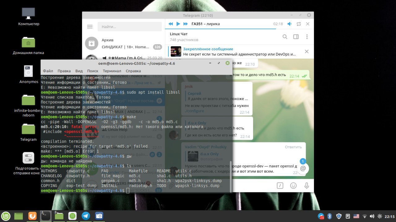This screenshot has width=396, height=222.
Task: Click quoted reply from Сергей
Action: click(217, 96)
